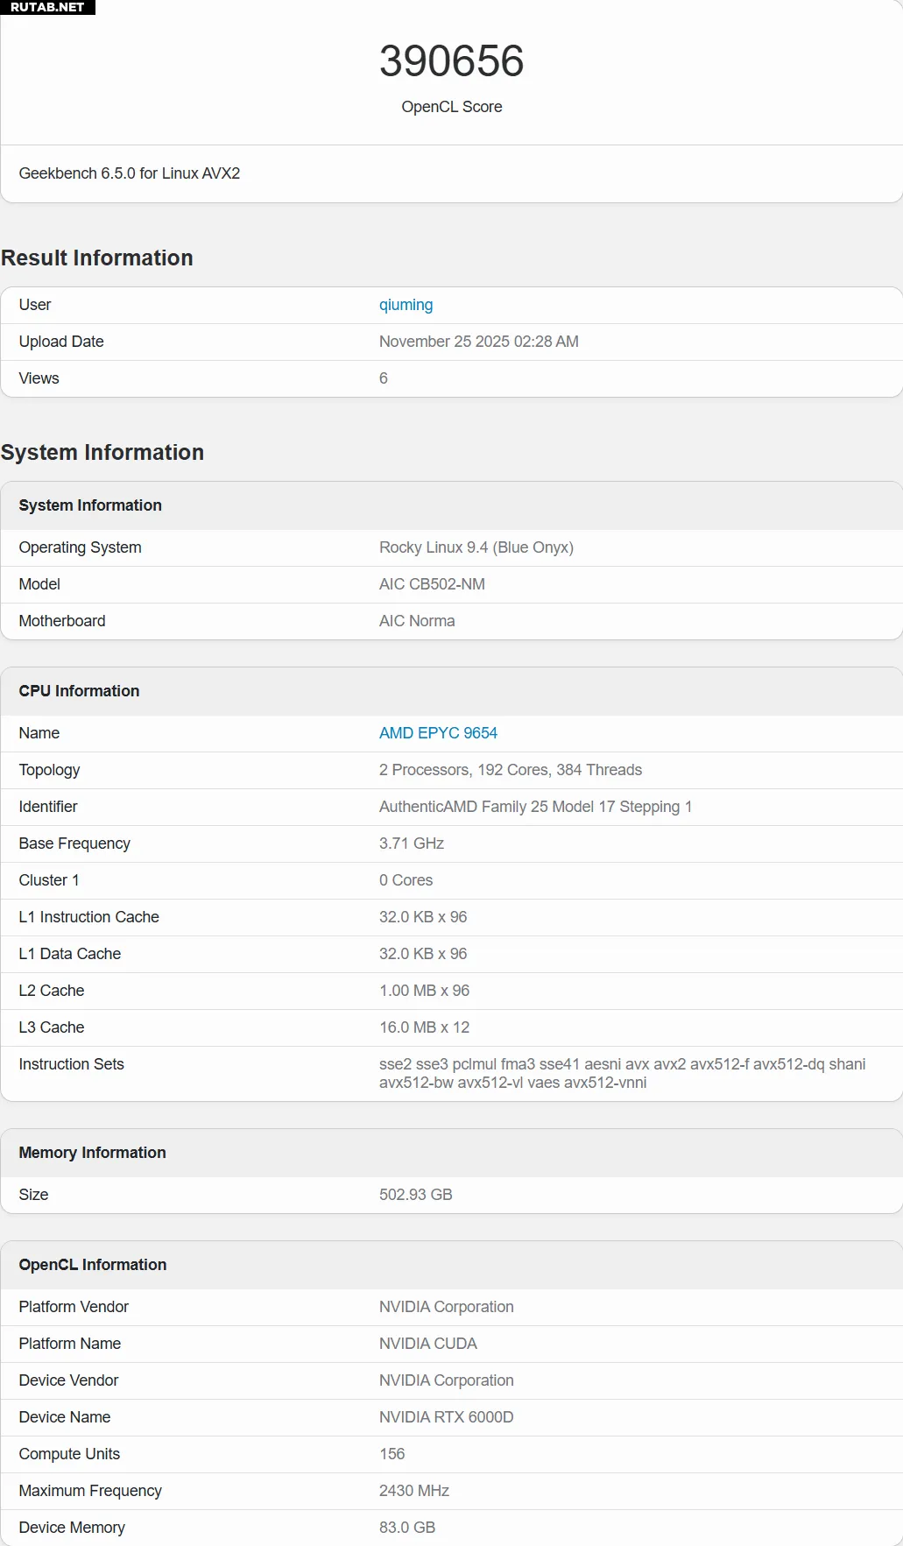This screenshot has height=1546, width=903.
Task: Click the CPU Information section header
Action: [x=79, y=691]
